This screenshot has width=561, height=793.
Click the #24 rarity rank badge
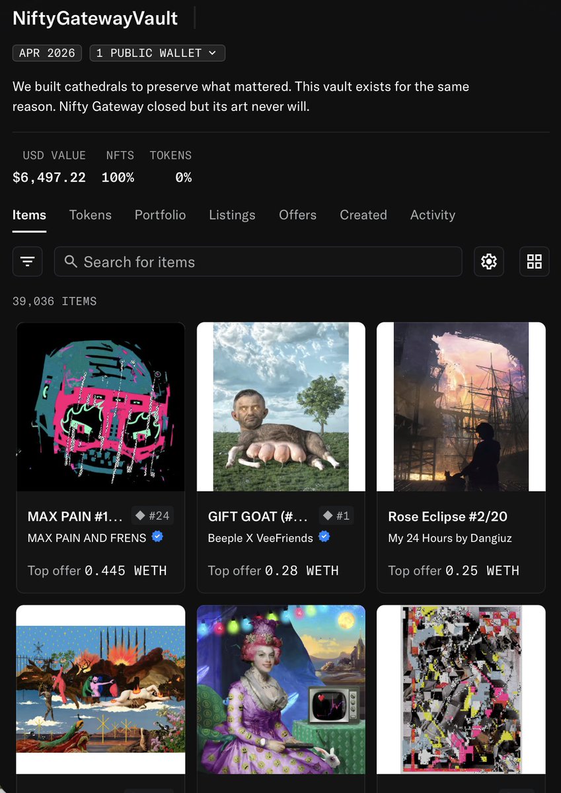coord(152,515)
